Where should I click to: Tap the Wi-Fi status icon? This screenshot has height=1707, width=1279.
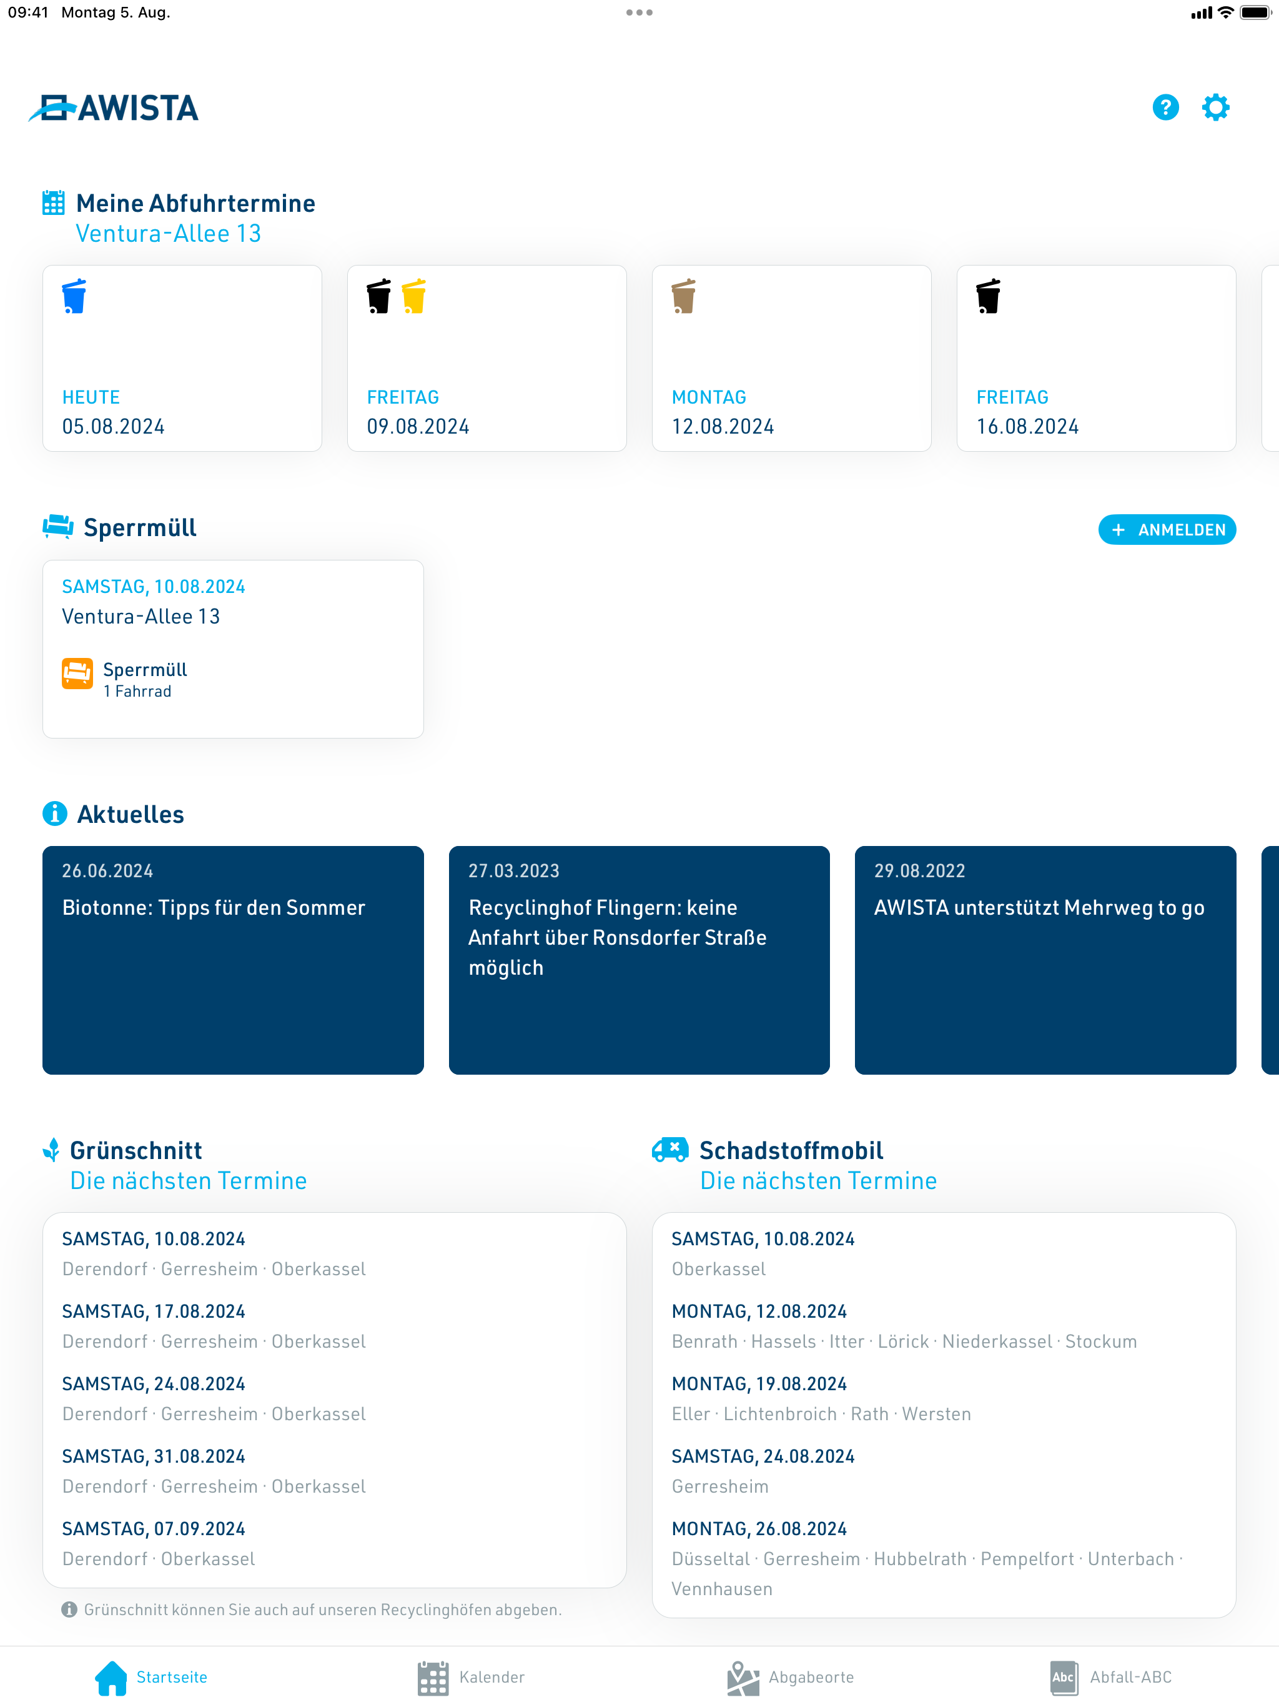click(1226, 12)
